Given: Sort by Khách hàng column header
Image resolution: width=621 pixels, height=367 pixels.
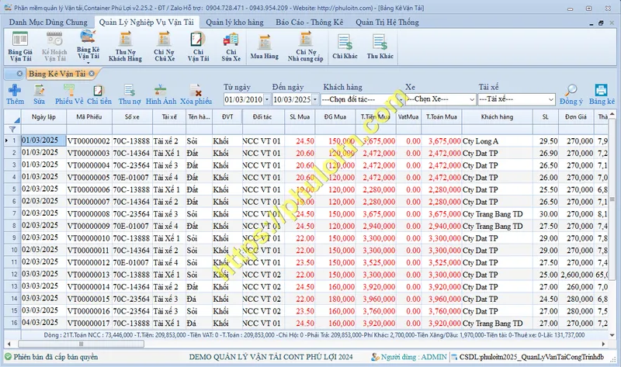Looking at the screenshot, I should click(x=497, y=117).
